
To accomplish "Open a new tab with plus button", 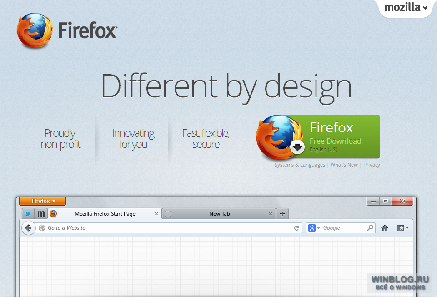I will click(x=282, y=214).
